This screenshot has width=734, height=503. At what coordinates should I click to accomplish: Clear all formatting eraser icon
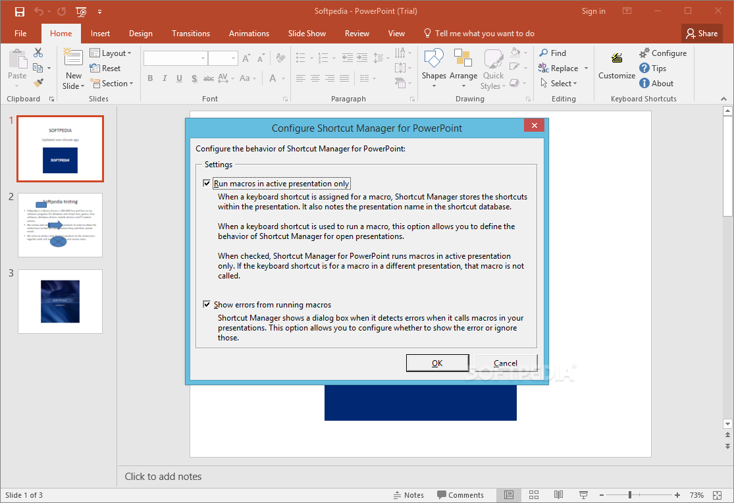pyautogui.click(x=281, y=58)
